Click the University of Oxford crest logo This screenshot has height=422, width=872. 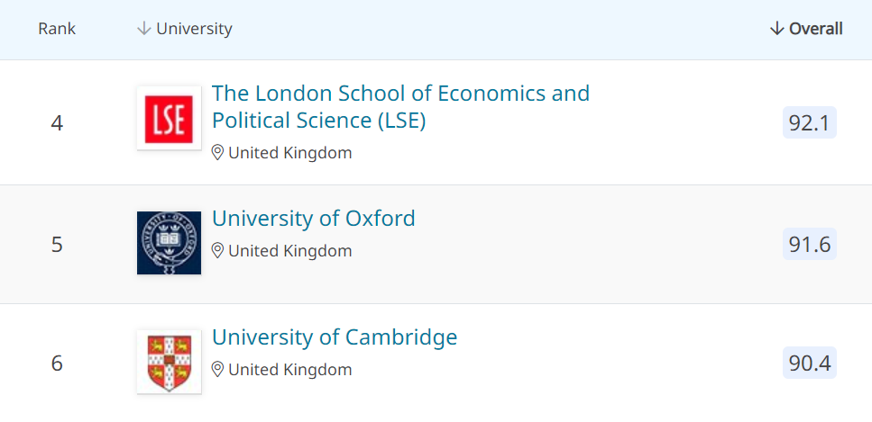pos(169,243)
